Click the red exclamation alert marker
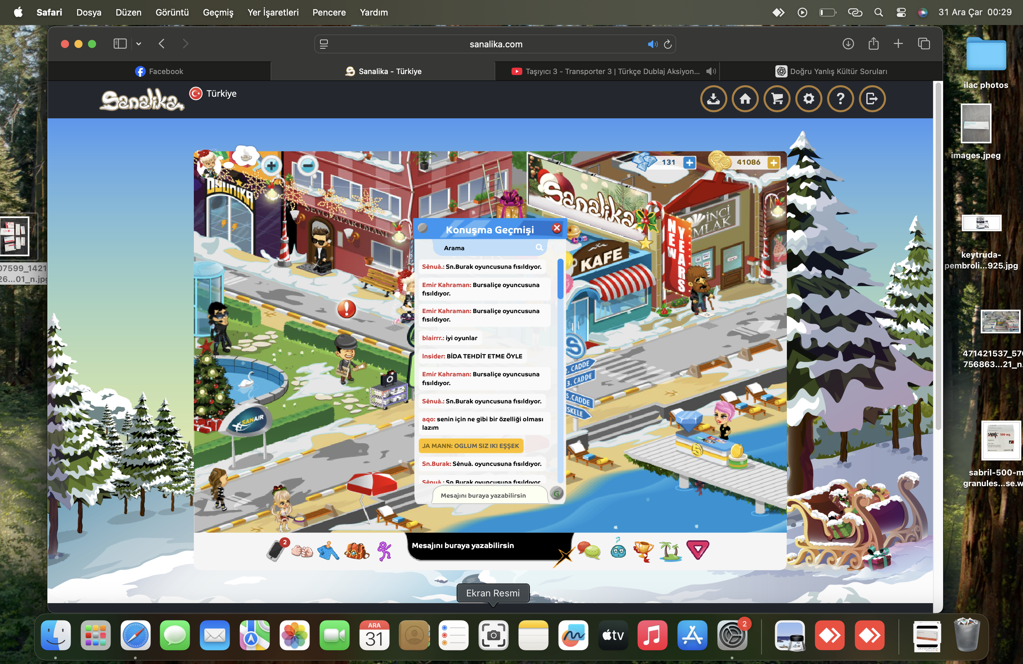This screenshot has height=664, width=1023. pyautogui.click(x=346, y=309)
